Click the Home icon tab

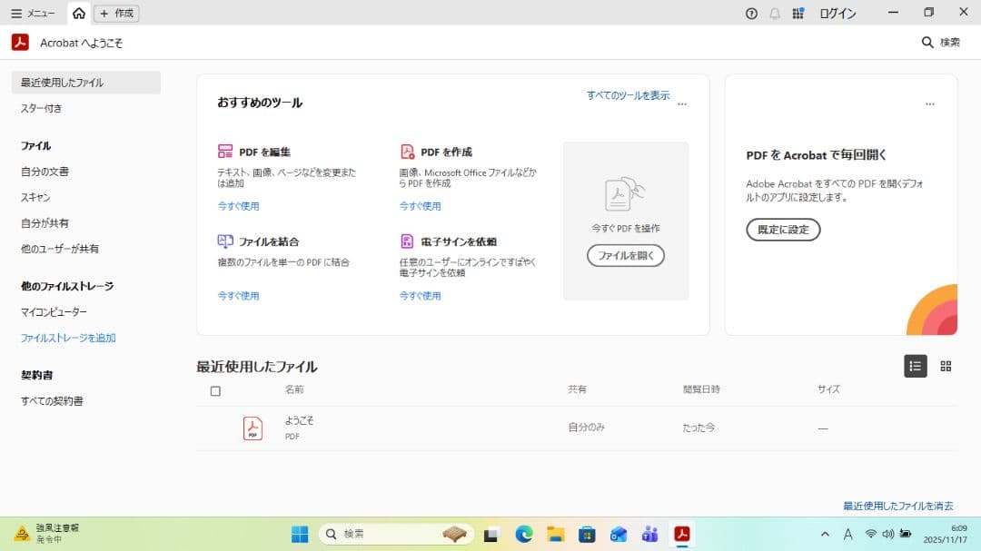pyautogui.click(x=79, y=14)
